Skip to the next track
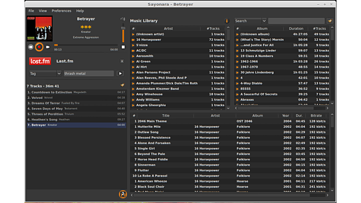 (x=48, y=47)
